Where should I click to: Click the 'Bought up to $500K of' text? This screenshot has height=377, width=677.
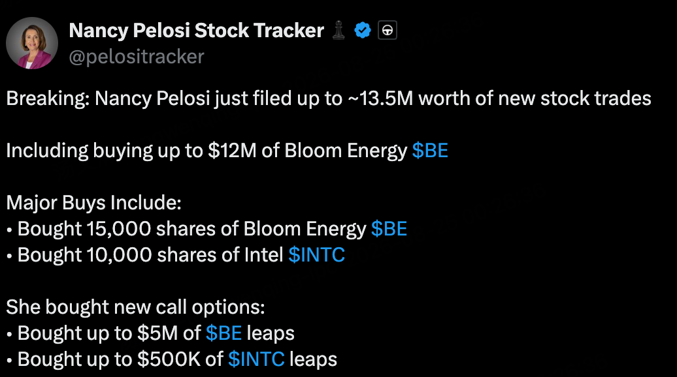pos(120,360)
